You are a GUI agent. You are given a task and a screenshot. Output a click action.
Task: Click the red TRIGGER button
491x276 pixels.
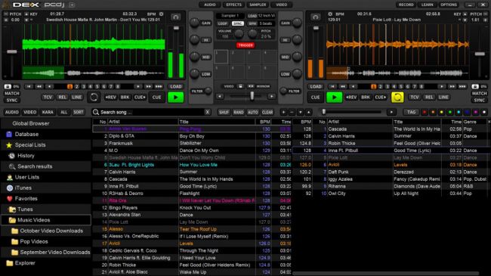pos(246,45)
